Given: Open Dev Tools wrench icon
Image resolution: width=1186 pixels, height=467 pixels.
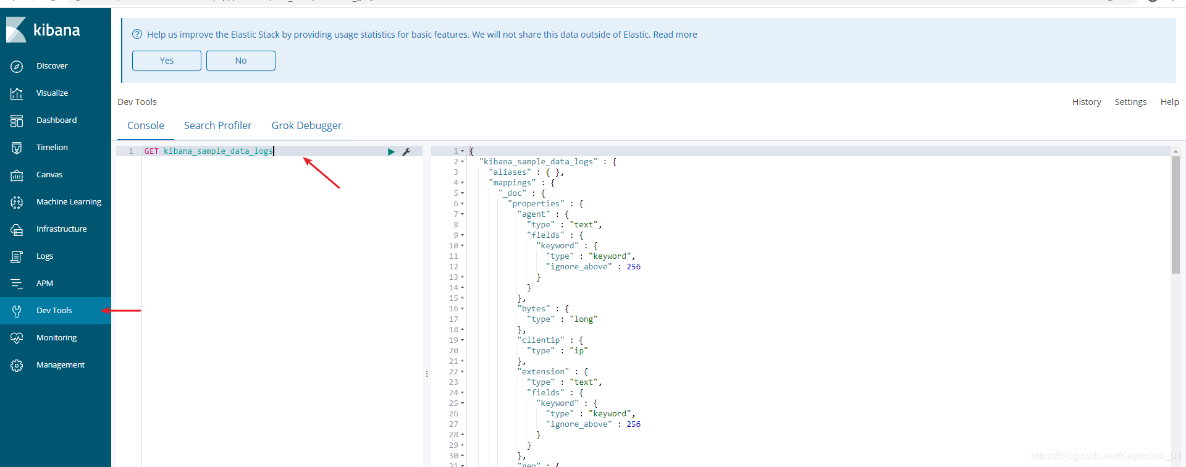Looking at the screenshot, I should coord(17,311).
